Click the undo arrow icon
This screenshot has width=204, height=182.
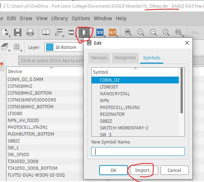click(x=195, y=32)
